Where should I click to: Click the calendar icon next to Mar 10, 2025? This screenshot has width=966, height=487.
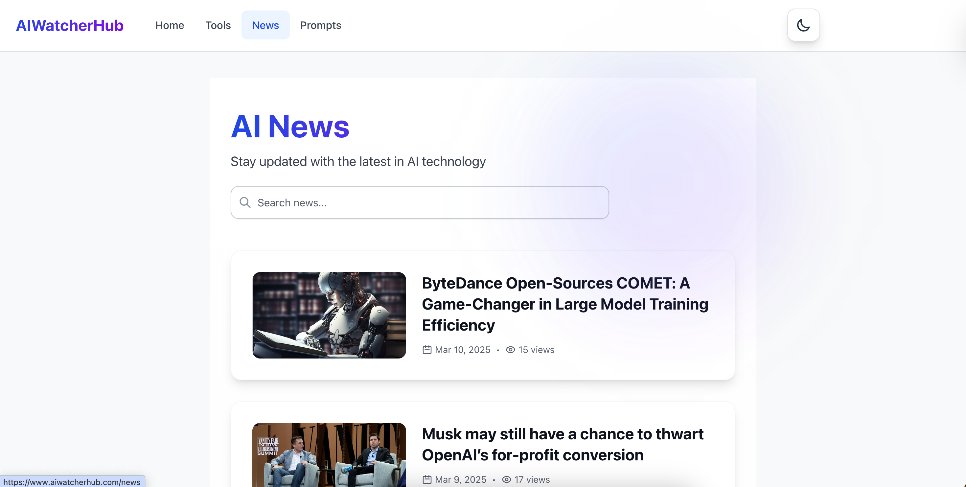point(427,349)
